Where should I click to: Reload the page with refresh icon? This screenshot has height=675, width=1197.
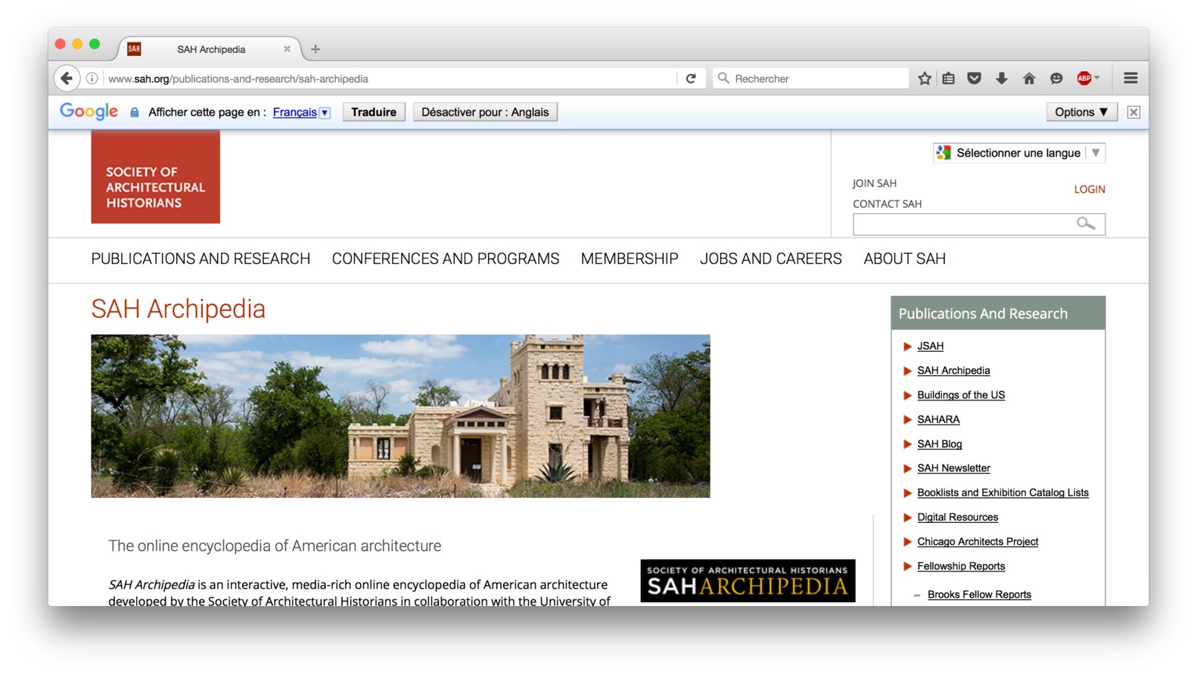point(691,78)
